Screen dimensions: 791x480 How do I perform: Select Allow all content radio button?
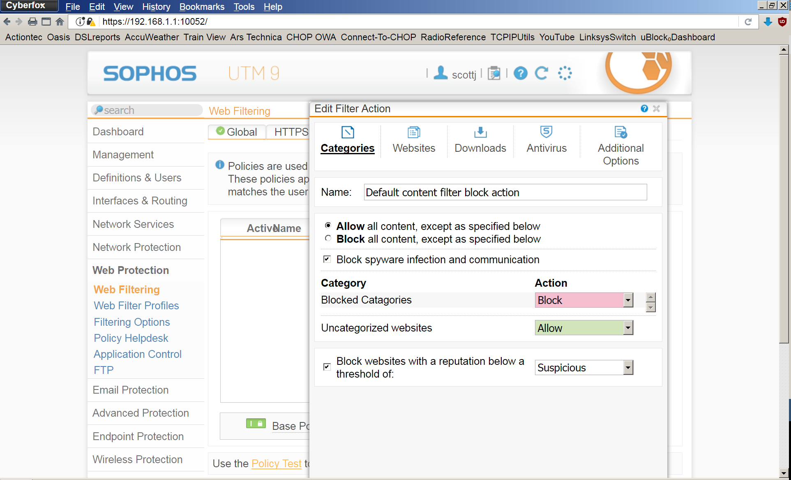click(327, 225)
